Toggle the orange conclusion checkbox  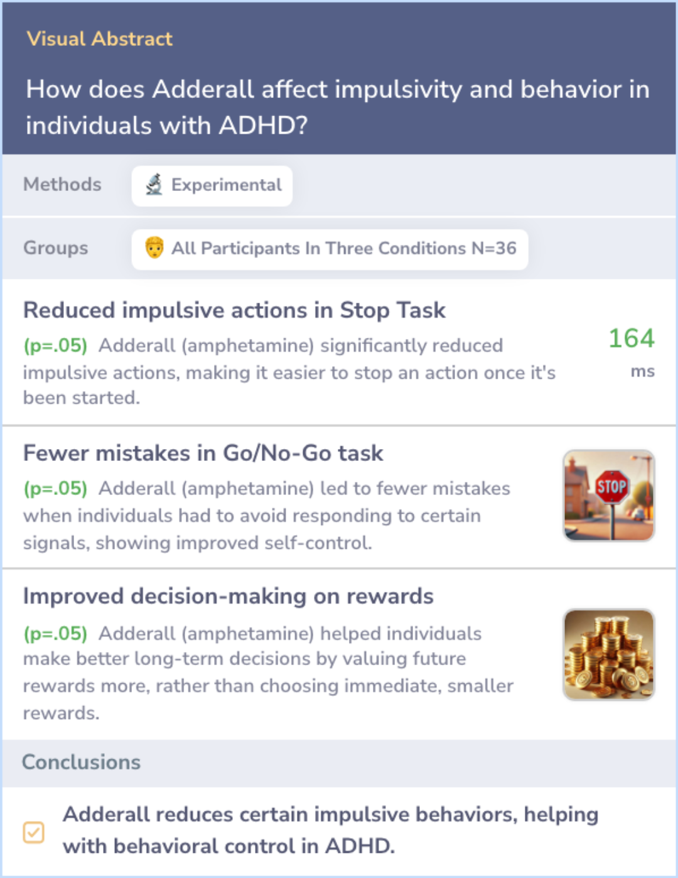[x=34, y=832]
